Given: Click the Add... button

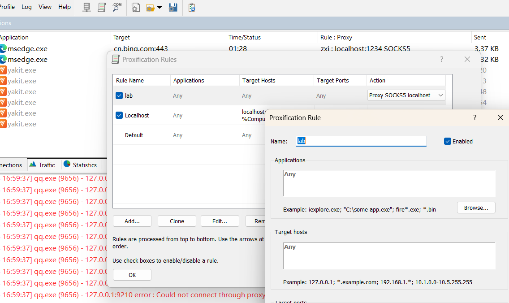Looking at the screenshot, I should [132, 221].
